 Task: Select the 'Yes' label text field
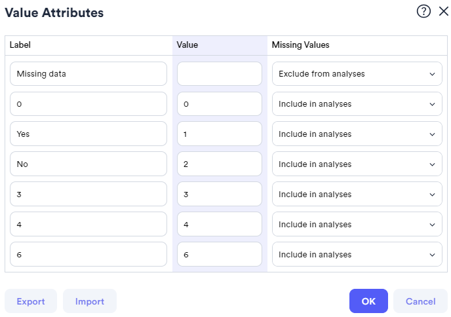point(88,134)
